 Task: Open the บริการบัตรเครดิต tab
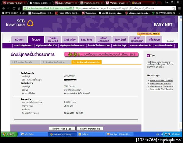(x=103, y=40)
